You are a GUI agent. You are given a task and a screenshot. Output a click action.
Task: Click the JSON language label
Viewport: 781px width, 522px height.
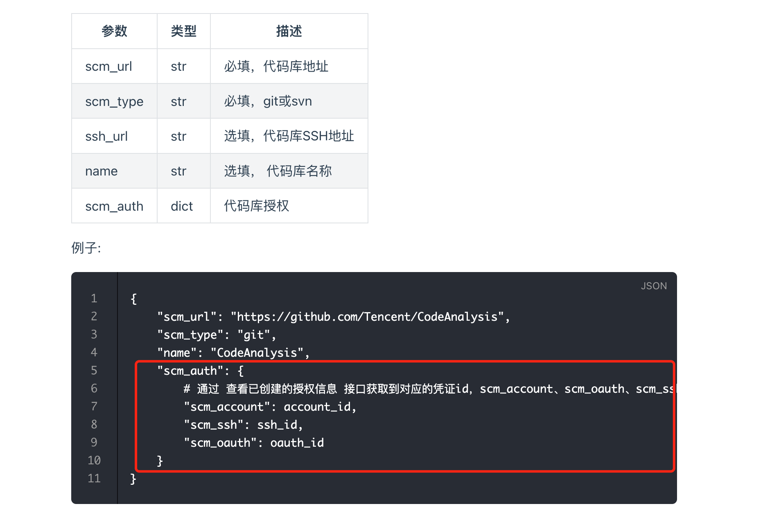click(x=654, y=286)
